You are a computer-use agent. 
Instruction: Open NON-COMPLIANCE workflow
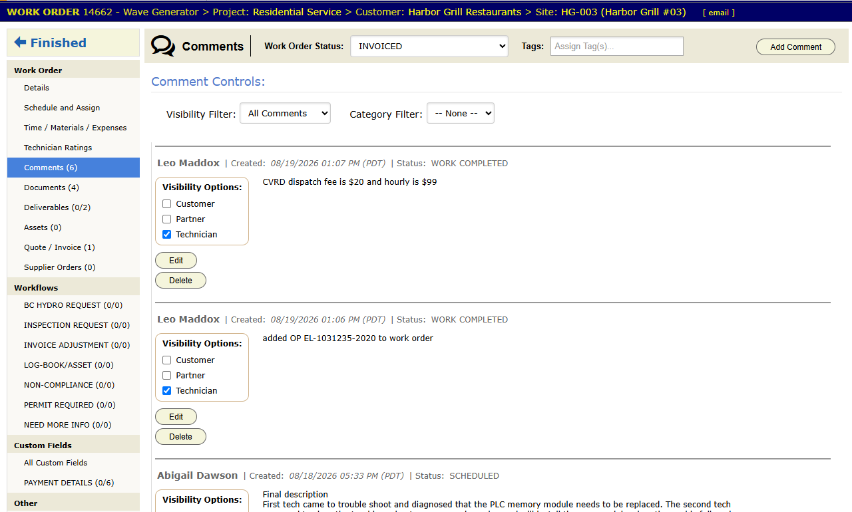[73, 385]
